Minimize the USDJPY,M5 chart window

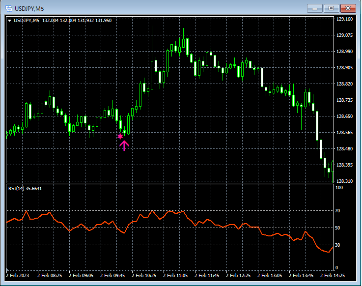point(314,8)
